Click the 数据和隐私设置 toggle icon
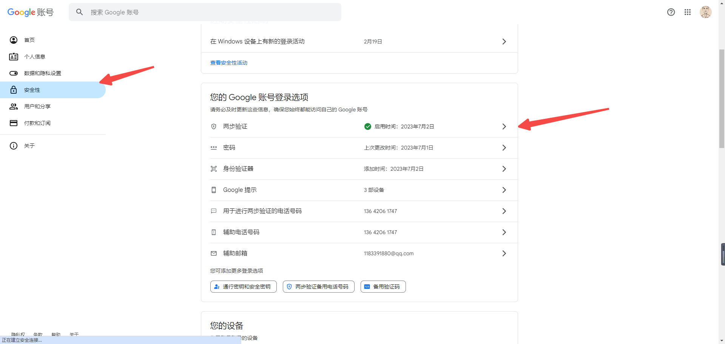 click(x=14, y=73)
